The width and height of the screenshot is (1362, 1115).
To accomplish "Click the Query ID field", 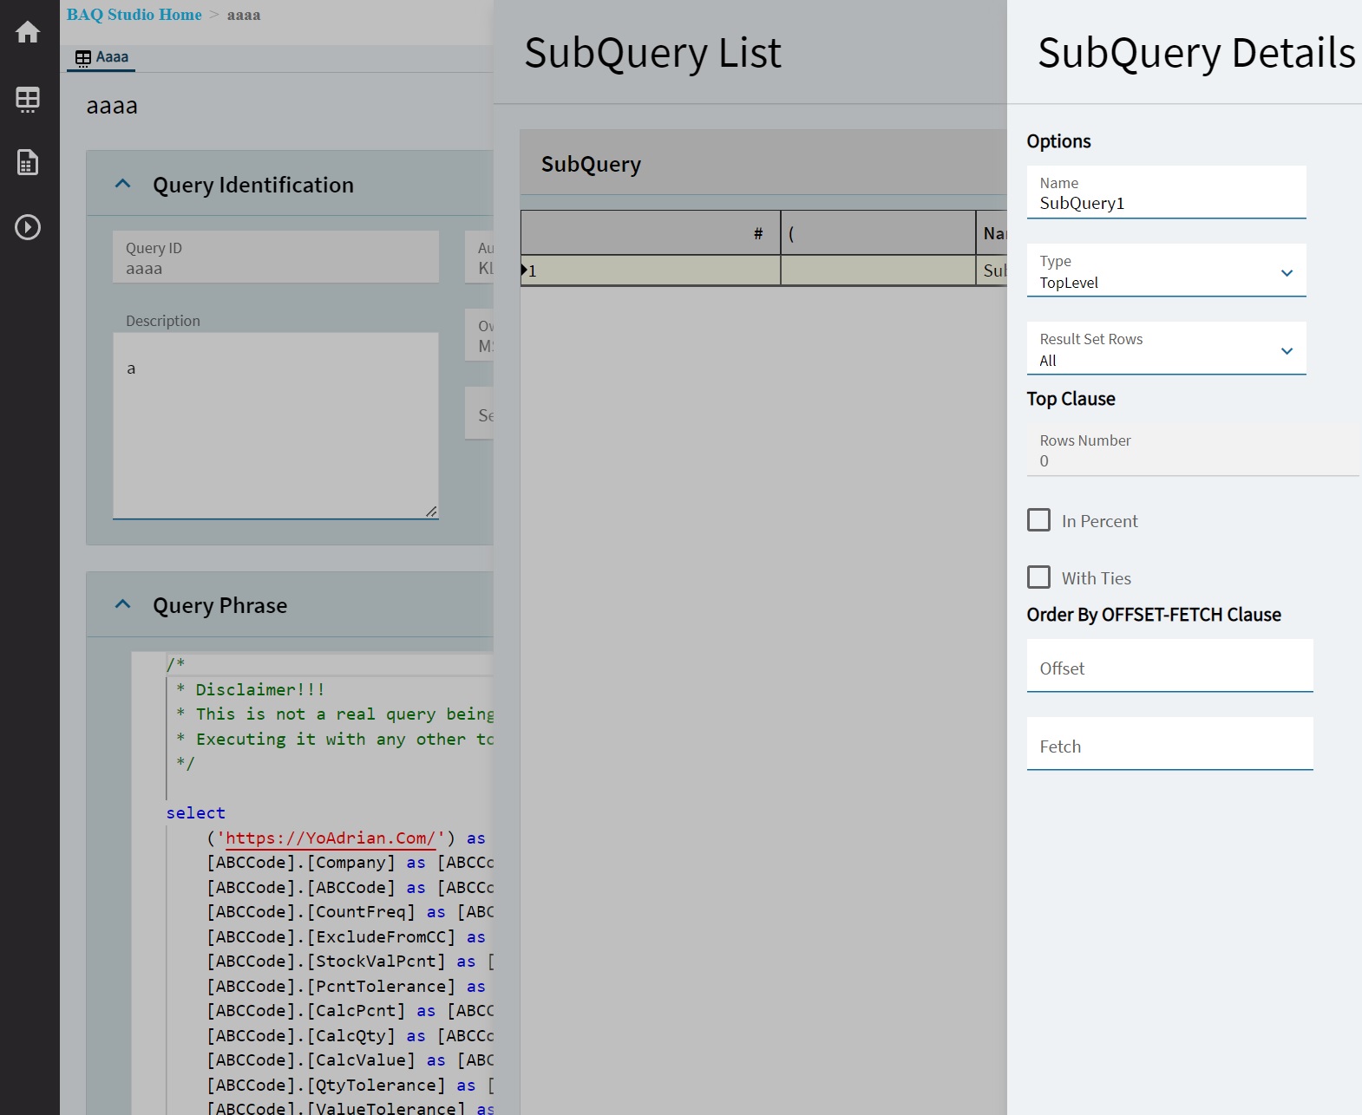I will 276,258.
